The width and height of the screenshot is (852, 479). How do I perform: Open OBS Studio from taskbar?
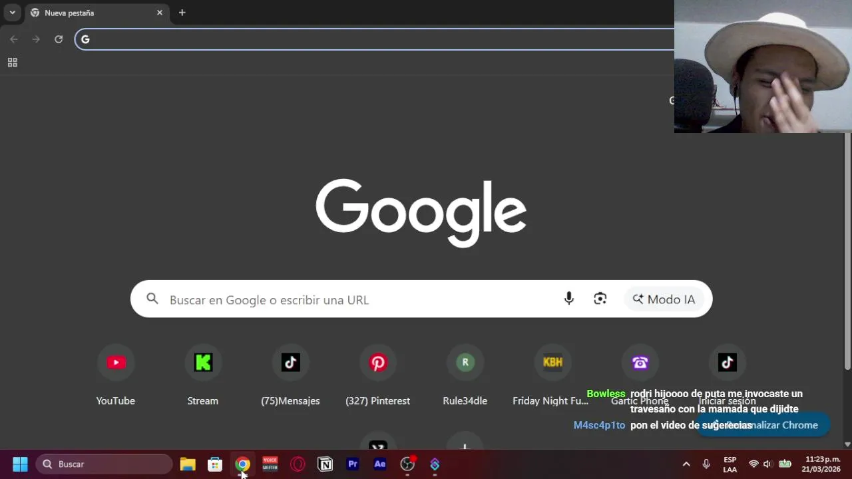pos(407,464)
